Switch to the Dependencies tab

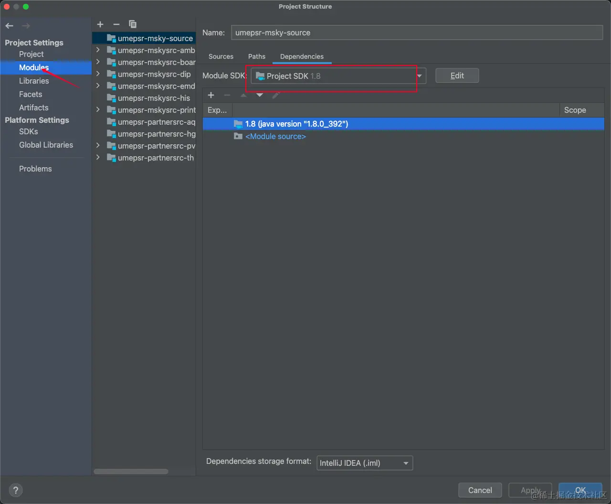302,56
